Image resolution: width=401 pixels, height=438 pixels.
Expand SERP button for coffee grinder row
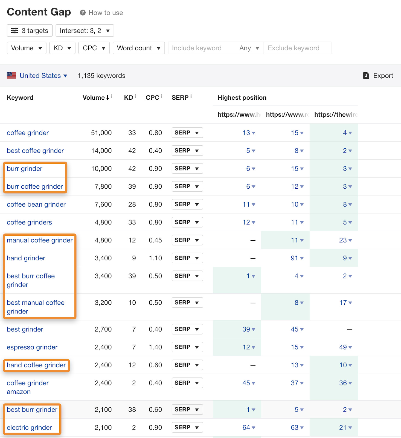click(x=187, y=133)
